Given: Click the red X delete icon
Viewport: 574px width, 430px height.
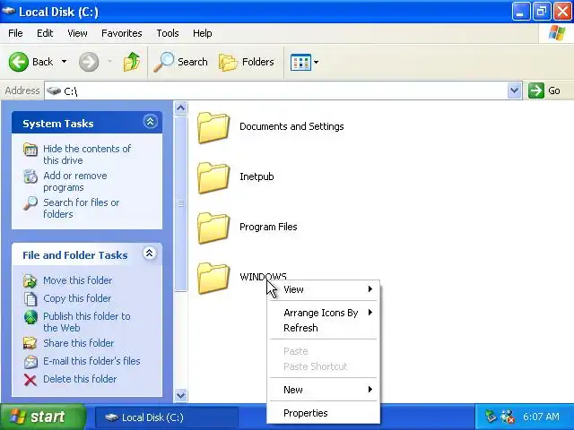Looking at the screenshot, I should pyautogui.click(x=30, y=380).
